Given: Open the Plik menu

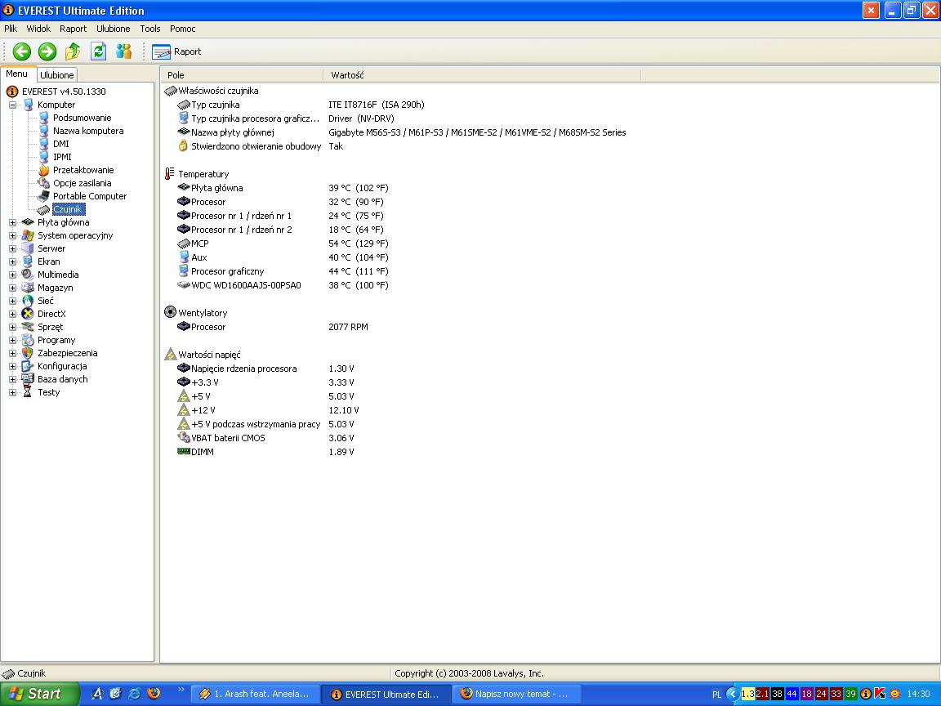Looking at the screenshot, I should pyautogui.click(x=11, y=29).
